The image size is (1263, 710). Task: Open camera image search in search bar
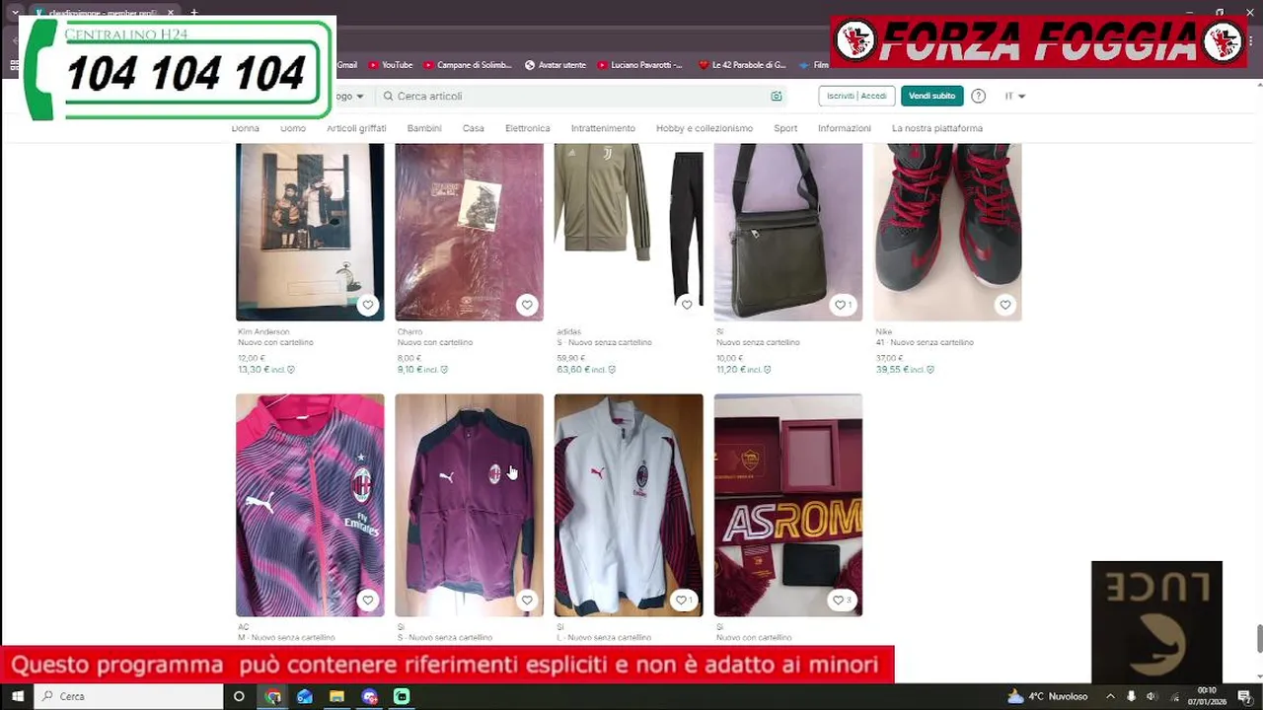777,96
